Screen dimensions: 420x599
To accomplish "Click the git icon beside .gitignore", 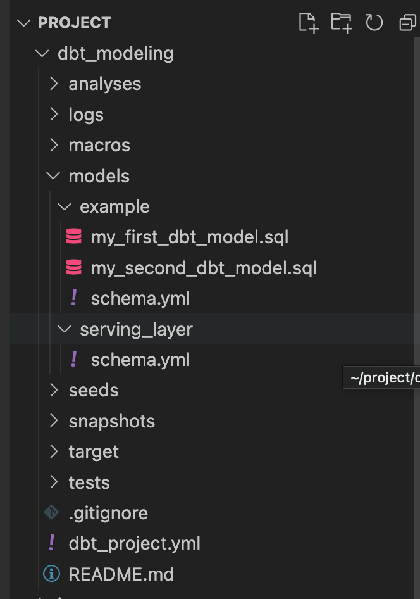I will click(51, 512).
